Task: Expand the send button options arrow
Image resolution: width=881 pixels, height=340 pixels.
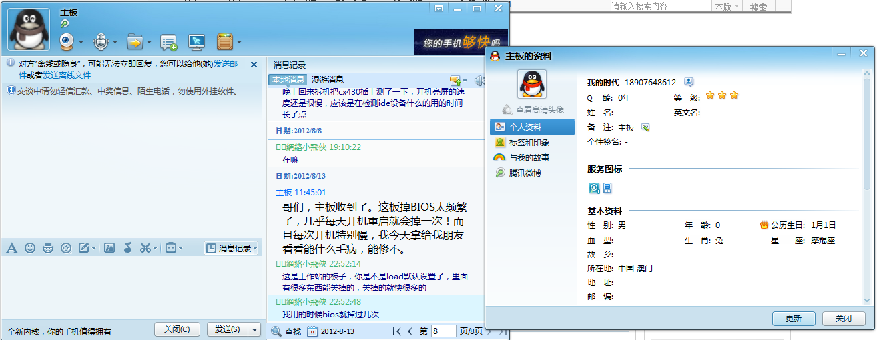Action: point(254,329)
